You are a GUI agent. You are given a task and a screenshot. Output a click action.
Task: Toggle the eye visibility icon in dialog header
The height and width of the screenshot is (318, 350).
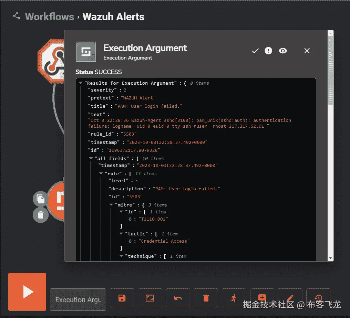[283, 51]
